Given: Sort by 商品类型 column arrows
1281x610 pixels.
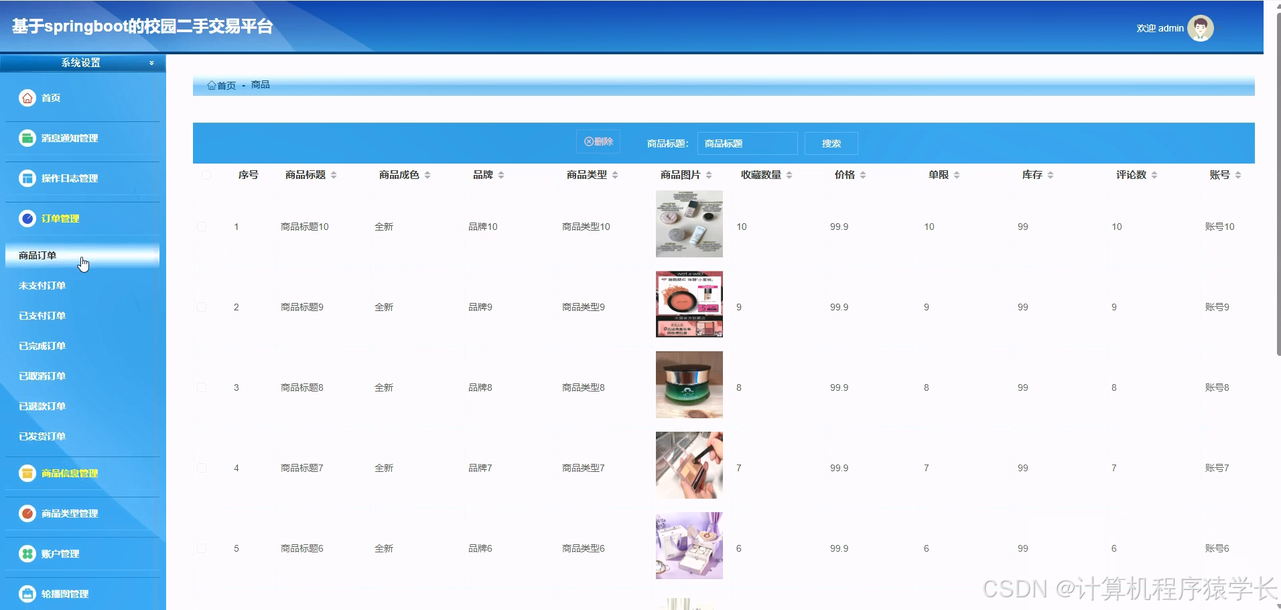Looking at the screenshot, I should pyautogui.click(x=615, y=175).
